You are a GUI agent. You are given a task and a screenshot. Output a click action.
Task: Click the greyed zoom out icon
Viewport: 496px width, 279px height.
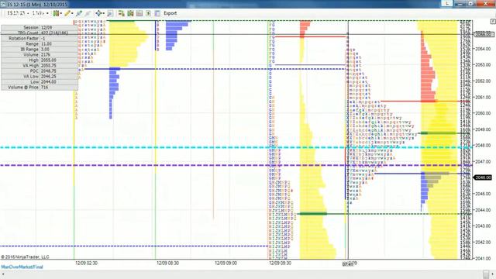tap(88, 13)
